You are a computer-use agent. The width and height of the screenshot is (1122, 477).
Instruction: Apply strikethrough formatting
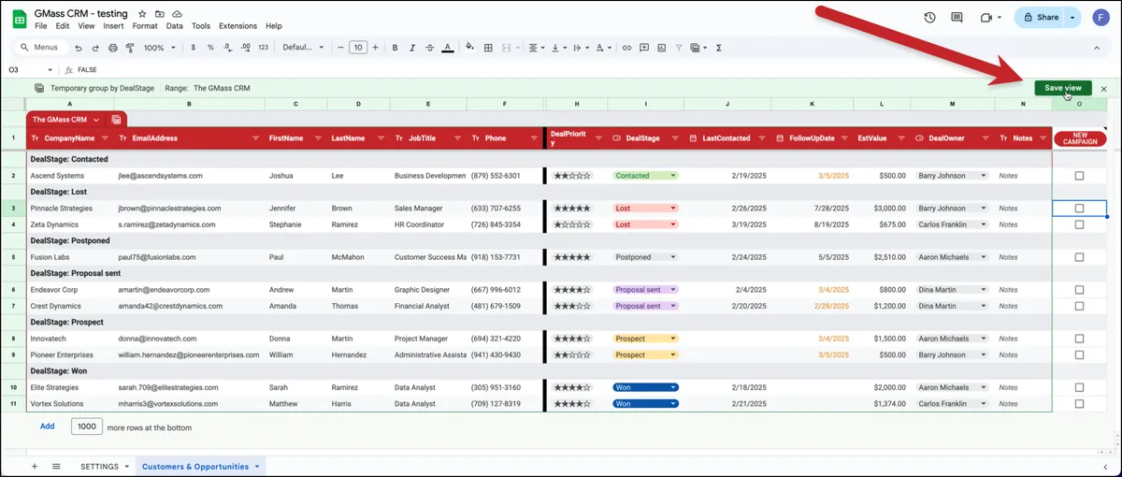(429, 48)
